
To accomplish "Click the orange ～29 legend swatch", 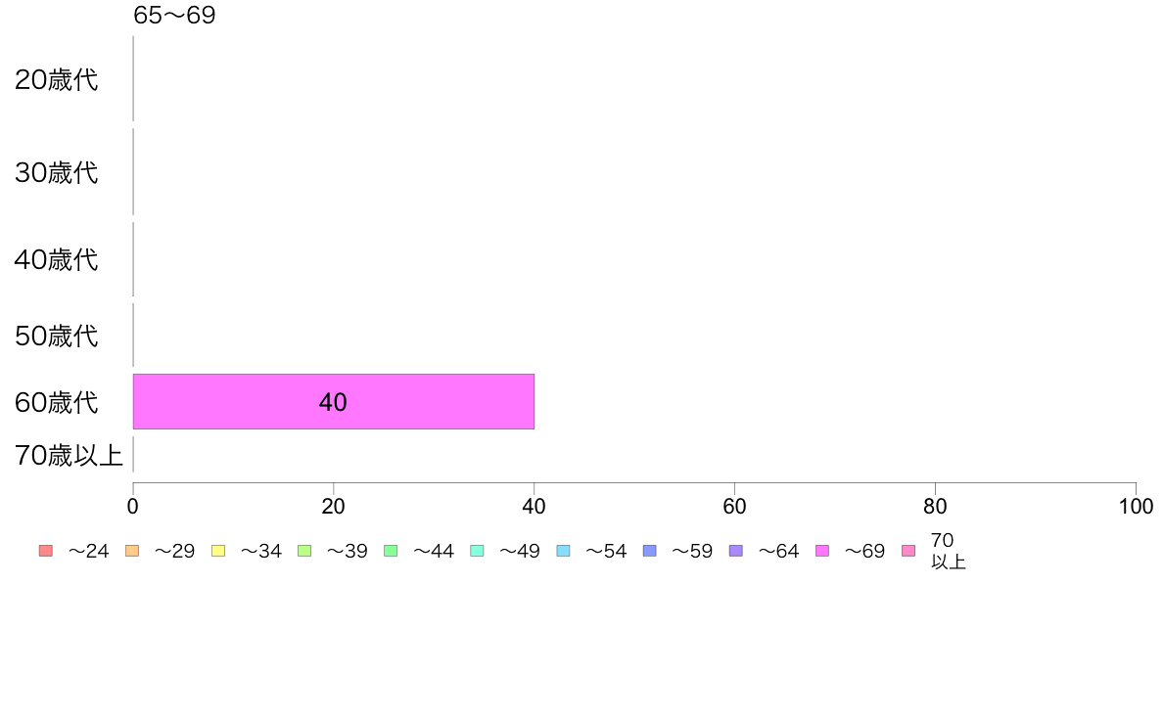I will pos(132,551).
